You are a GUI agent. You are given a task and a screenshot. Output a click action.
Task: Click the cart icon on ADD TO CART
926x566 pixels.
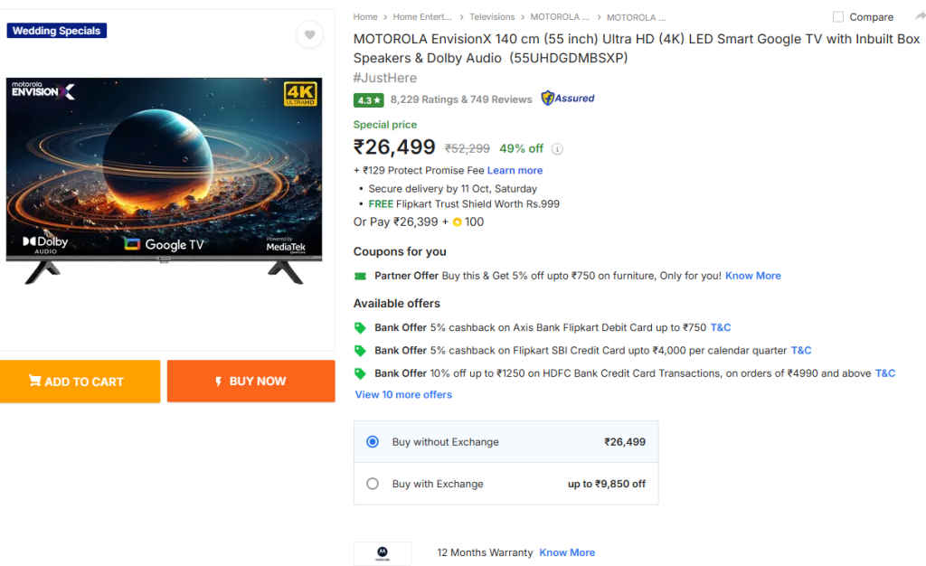tap(33, 381)
